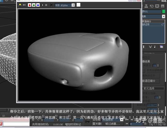Click the clone render window icon
Screen dimensions: 167x128
24,5
